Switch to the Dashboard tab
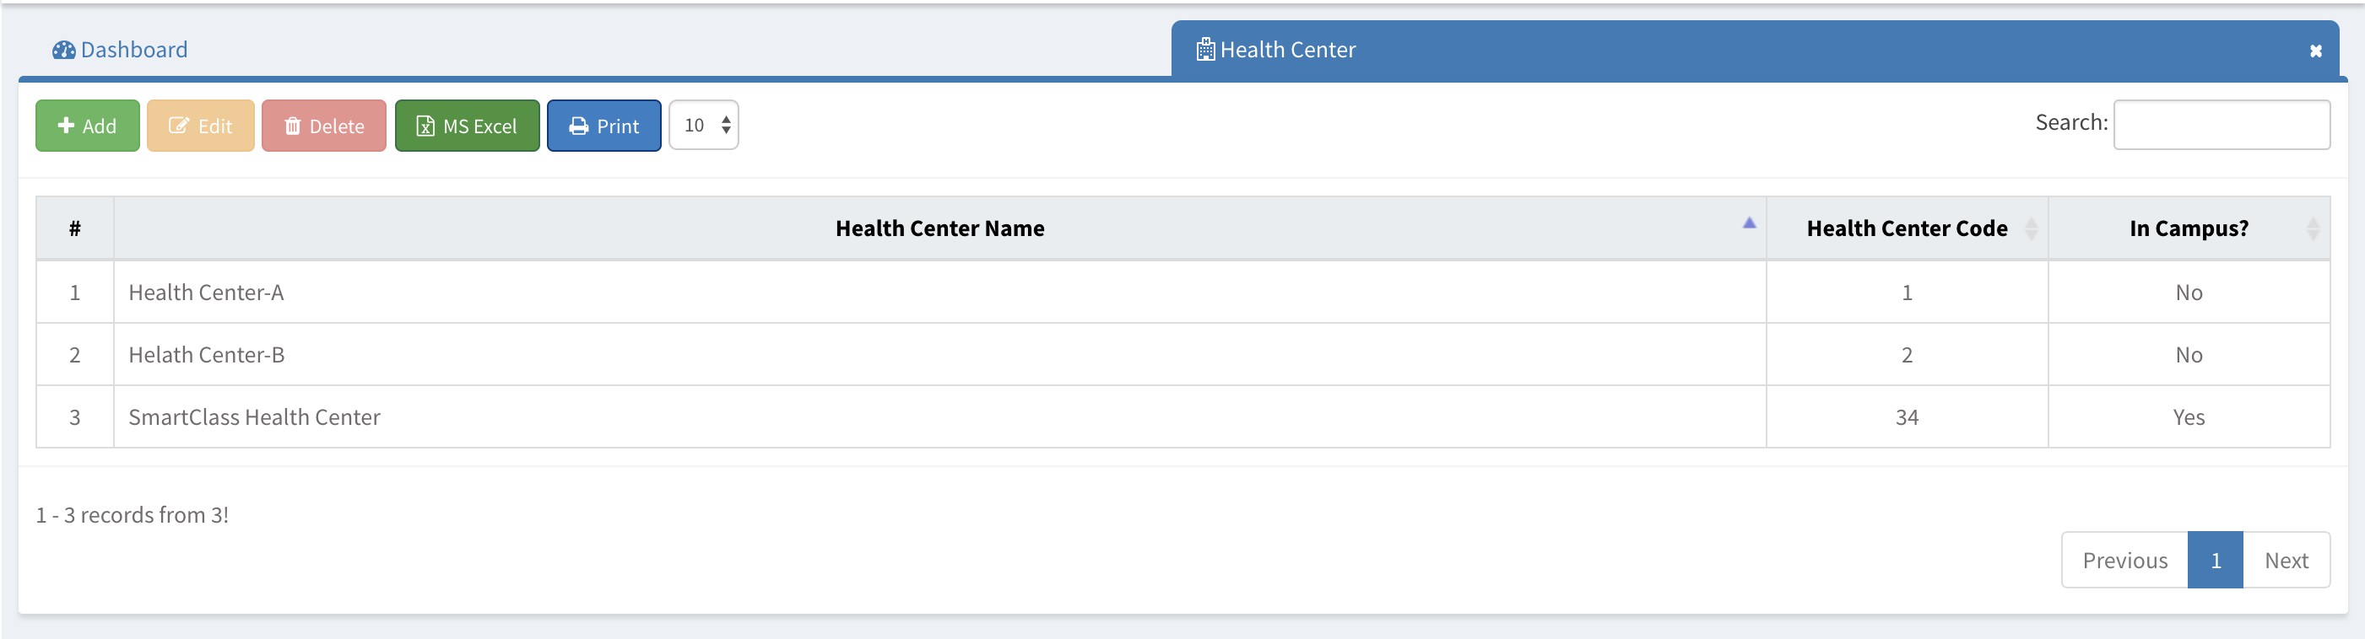 click(133, 50)
